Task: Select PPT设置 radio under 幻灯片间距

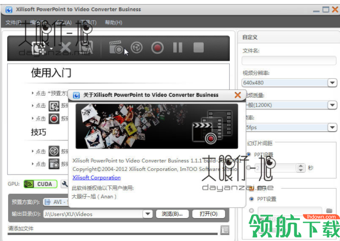Action: pos(249,155)
